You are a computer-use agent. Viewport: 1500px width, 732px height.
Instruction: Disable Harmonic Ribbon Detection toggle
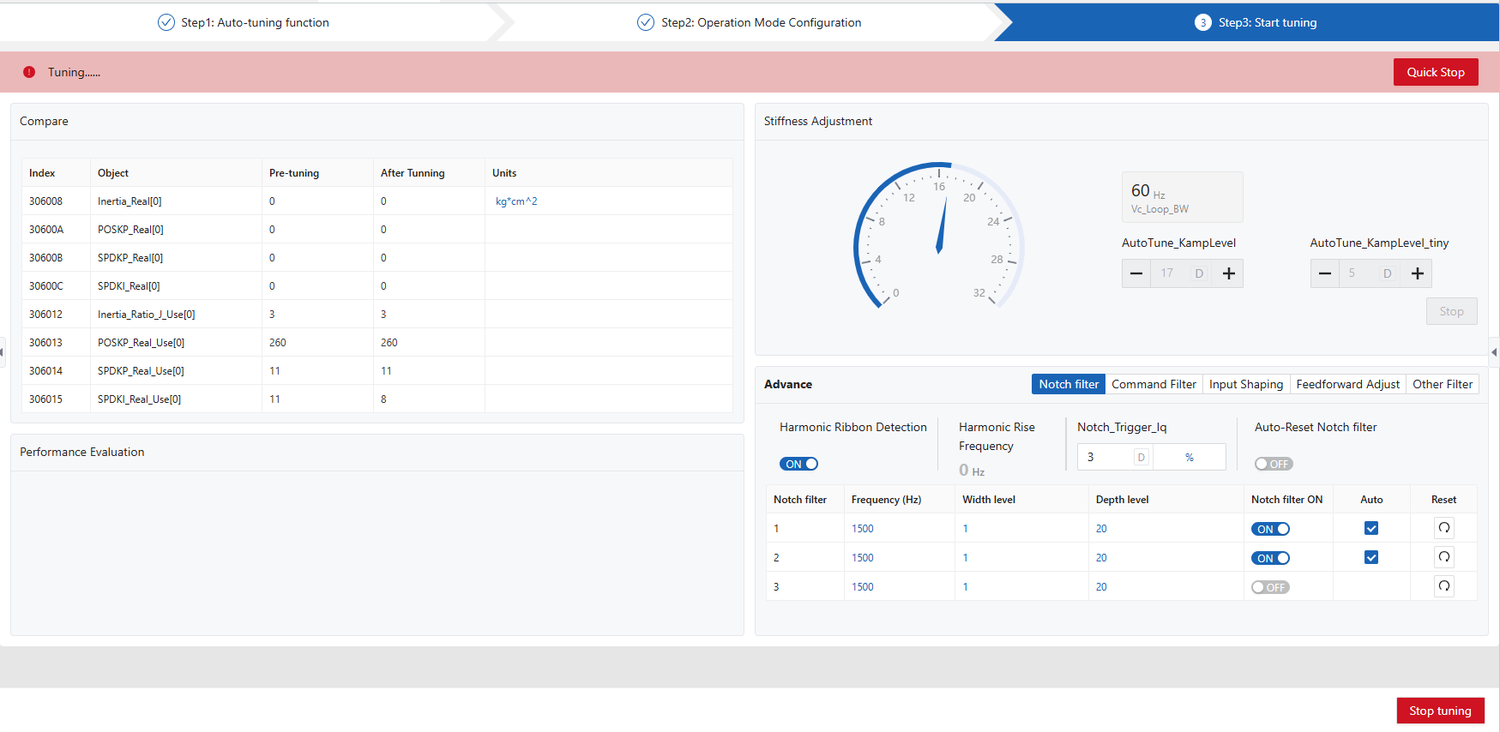point(798,464)
